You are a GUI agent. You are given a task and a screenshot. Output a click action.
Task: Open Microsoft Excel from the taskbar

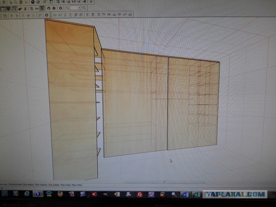[x=197, y=195]
